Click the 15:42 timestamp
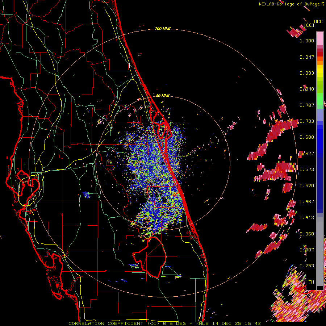Image resolution: width=326 pixels, height=326 pixels. [252, 323]
